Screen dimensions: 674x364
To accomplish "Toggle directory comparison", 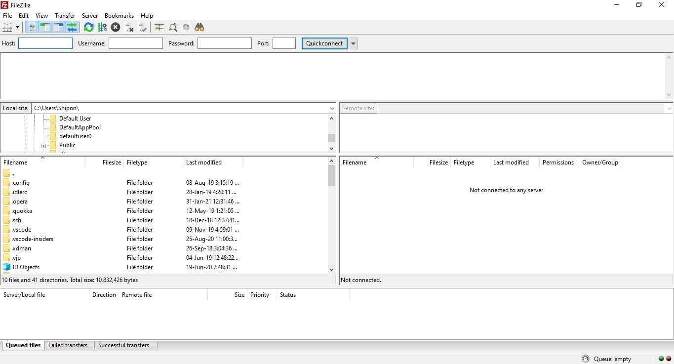I will 173,27.
